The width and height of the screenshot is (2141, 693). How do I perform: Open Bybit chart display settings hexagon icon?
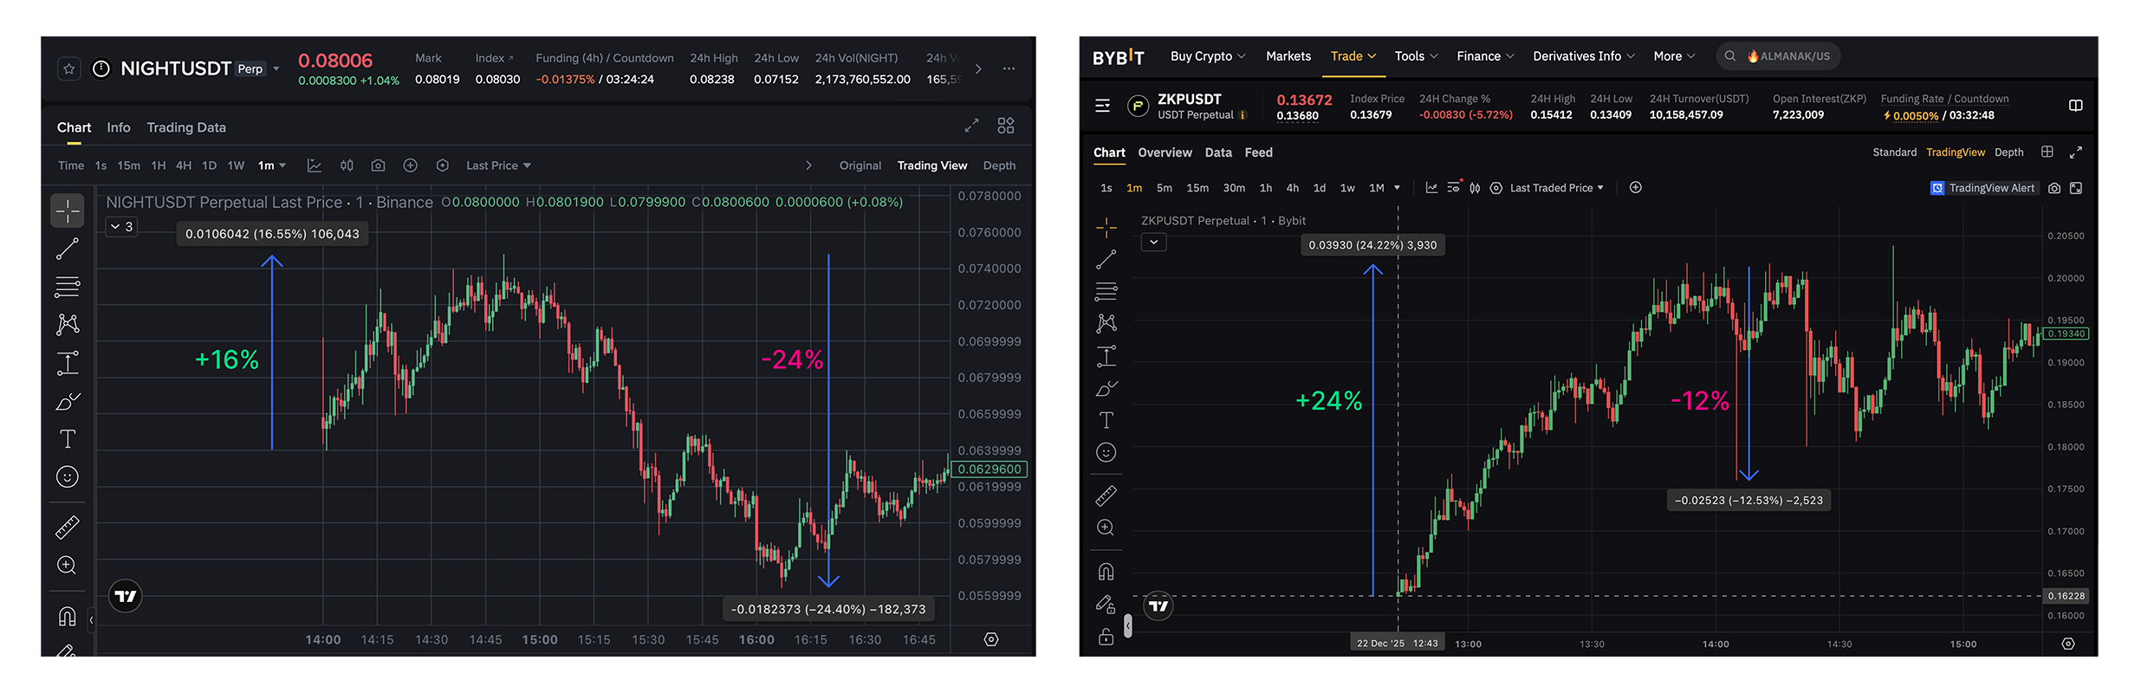(x=1496, y=188)
